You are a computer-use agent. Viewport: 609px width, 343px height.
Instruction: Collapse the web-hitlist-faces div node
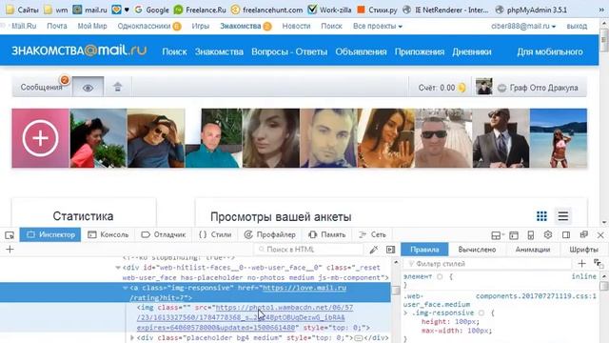coord(118,268)
